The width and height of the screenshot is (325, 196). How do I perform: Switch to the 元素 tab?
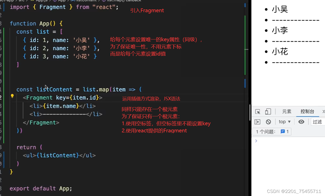[287, 112]
